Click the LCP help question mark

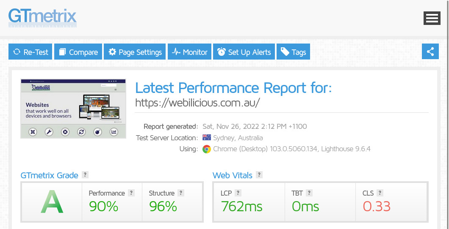click(x=238, y=193)
